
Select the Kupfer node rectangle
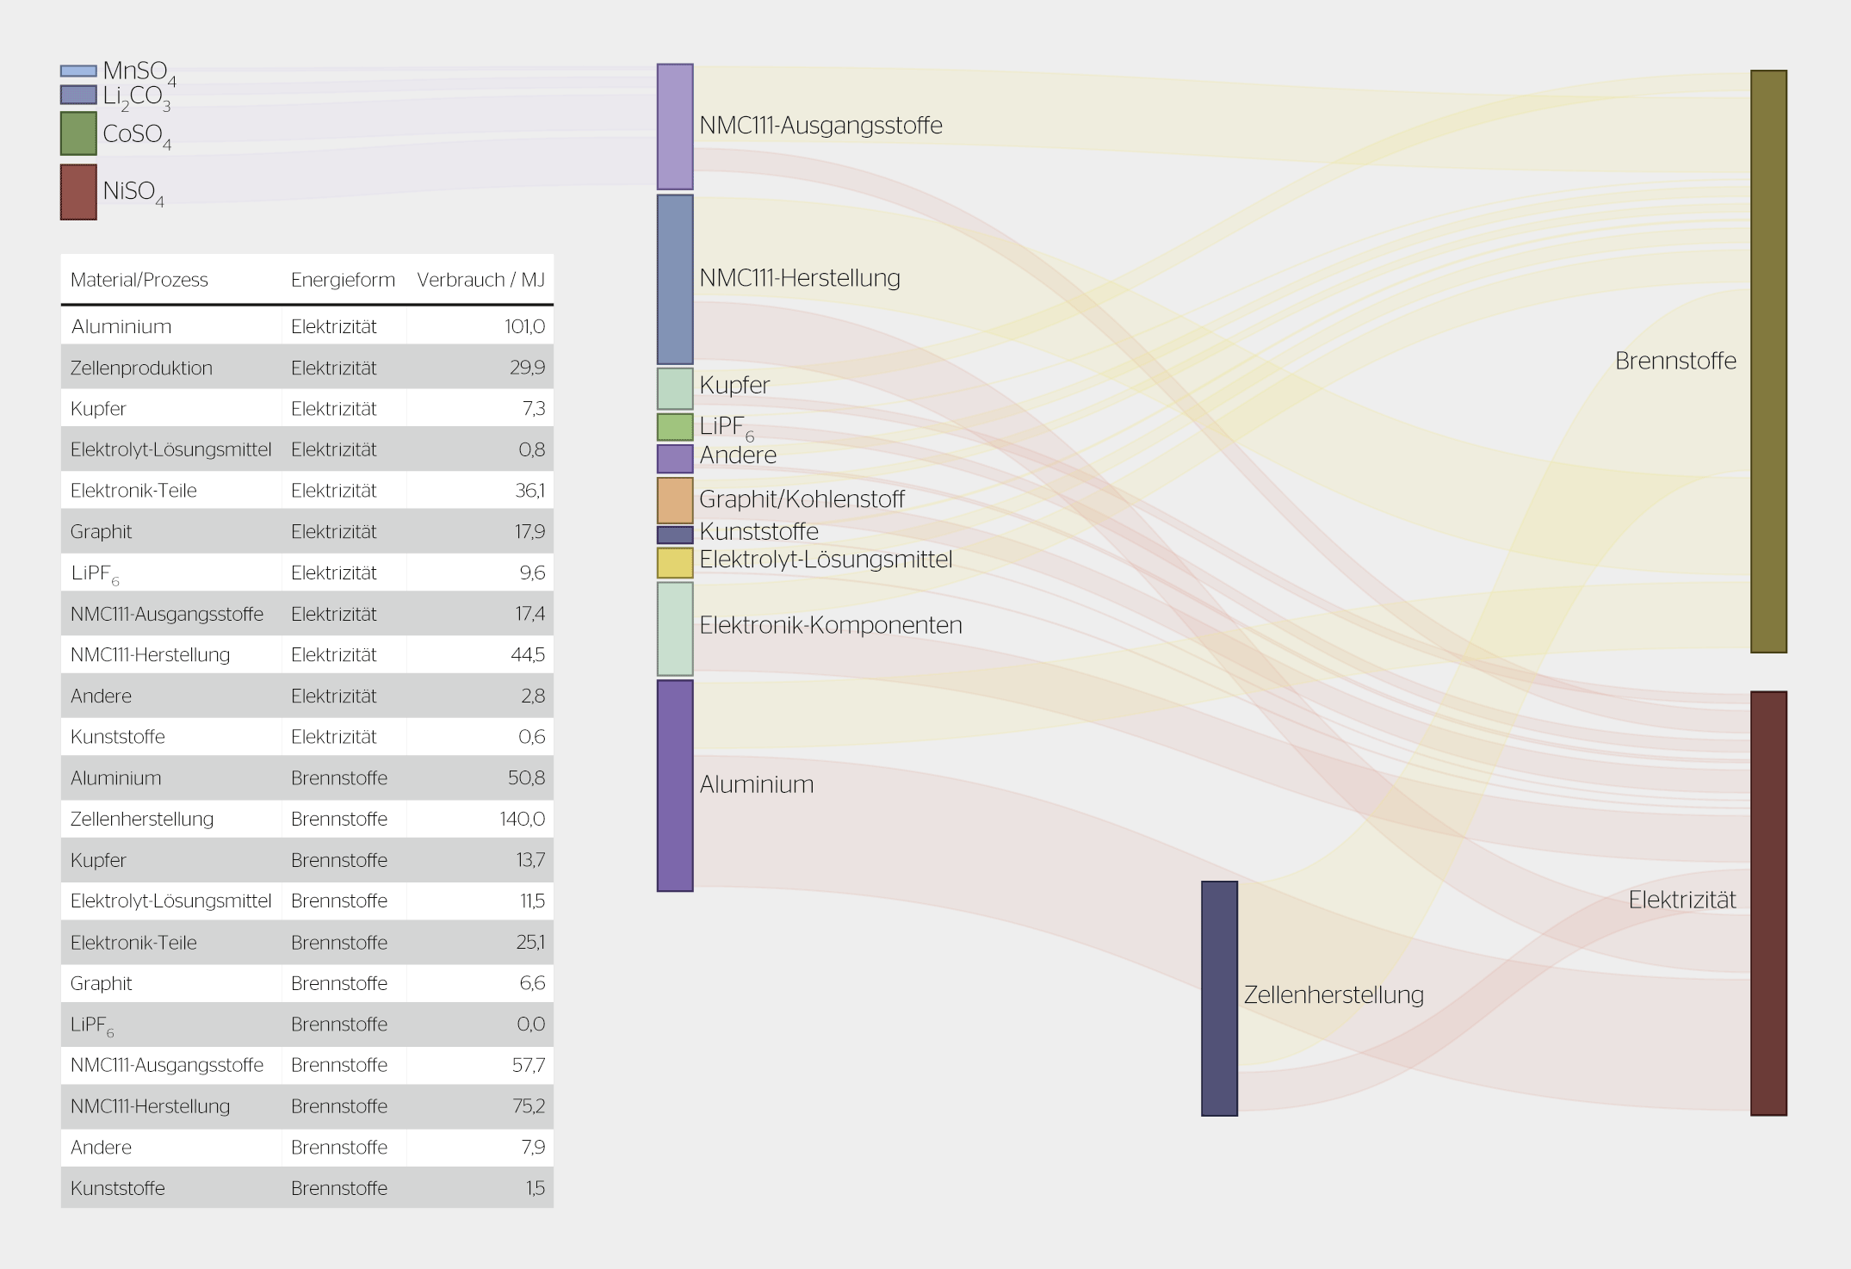pyautogui.click(x=675, y=388)
